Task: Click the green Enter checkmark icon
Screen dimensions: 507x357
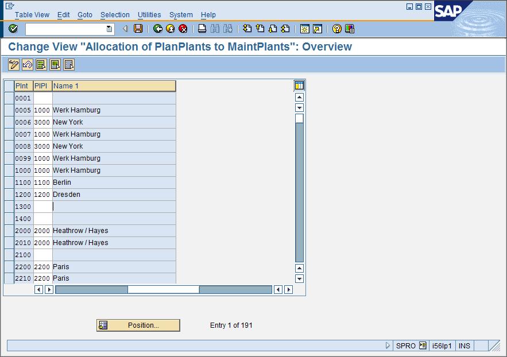Action: (13, 29)
